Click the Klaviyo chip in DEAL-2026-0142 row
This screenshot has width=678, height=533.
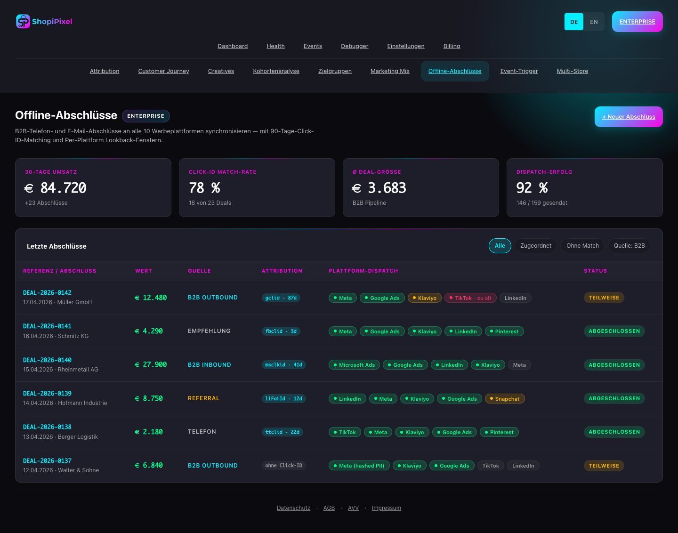click(425, 298)
